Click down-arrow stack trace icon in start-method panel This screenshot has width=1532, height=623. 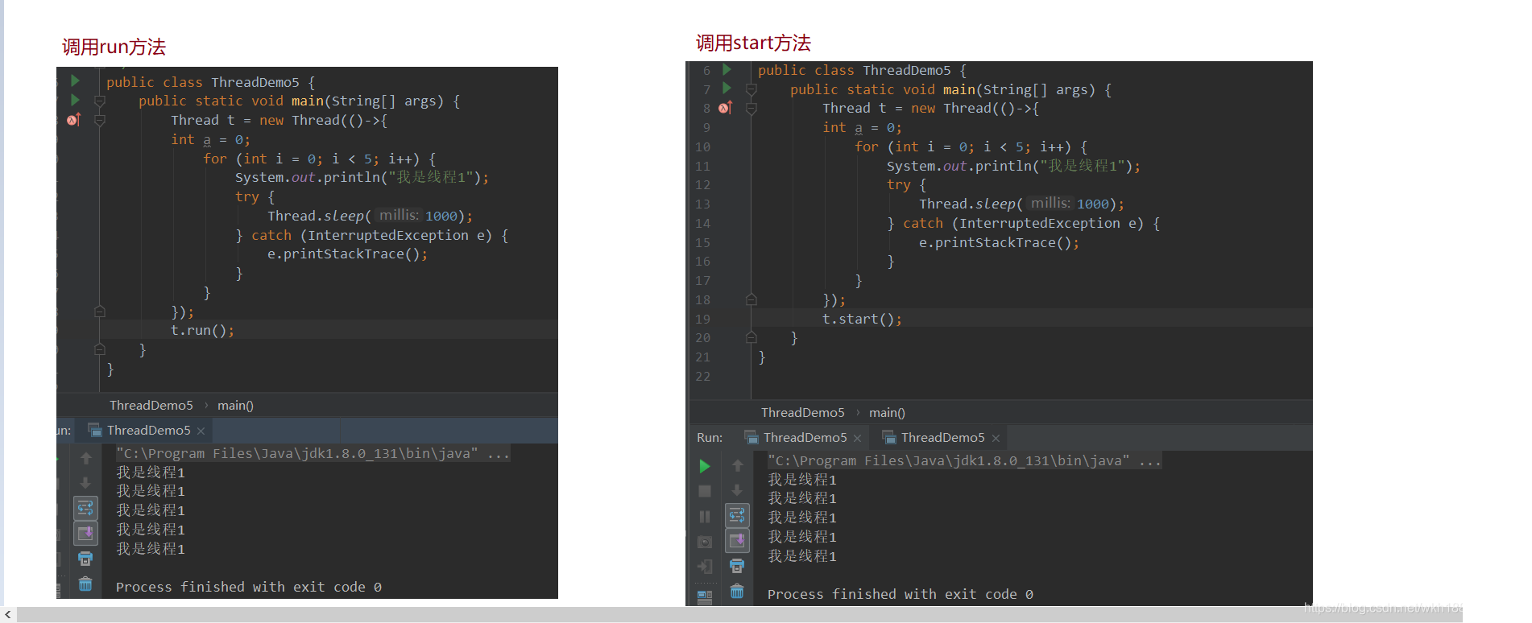(737, 489)
